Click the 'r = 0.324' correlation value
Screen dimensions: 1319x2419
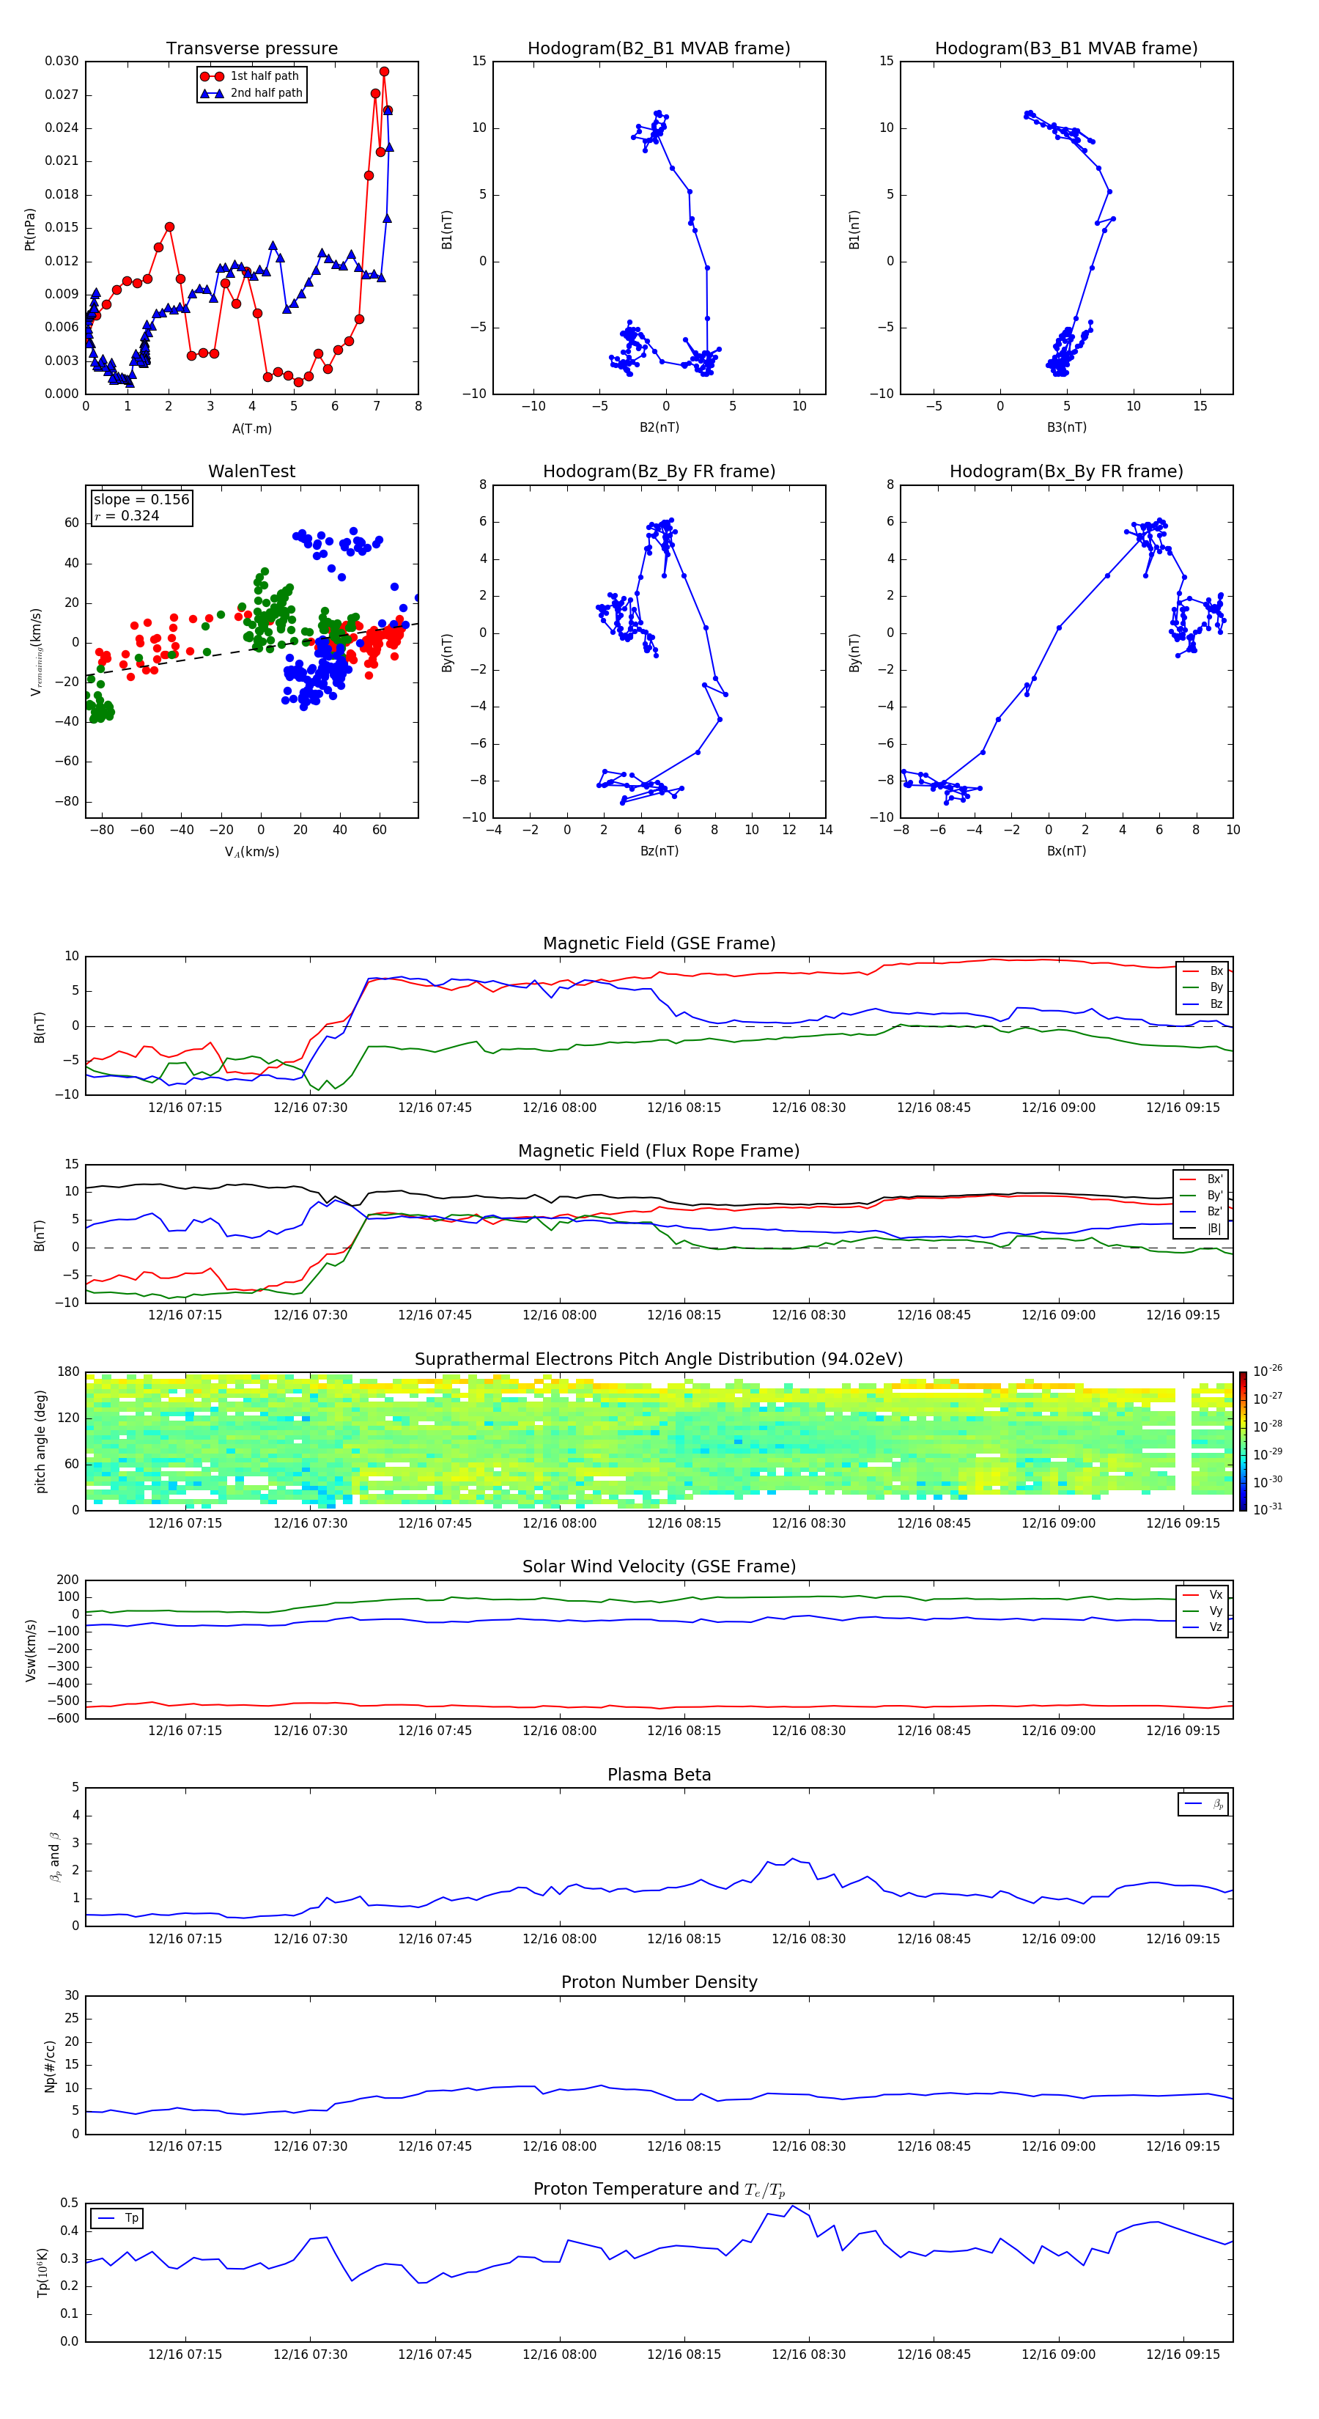coord(127,515)
